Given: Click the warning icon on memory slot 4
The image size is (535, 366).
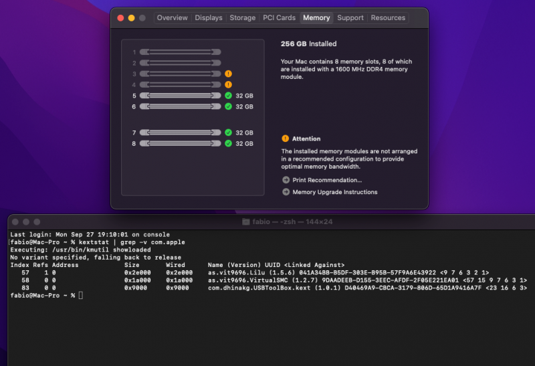Looking at the screenshot, I should (228, 85).
